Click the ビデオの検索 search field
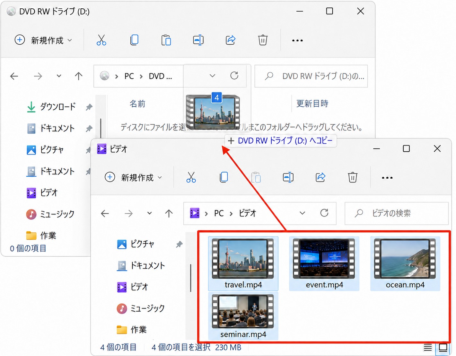Image resolution: width=456 pixels, height=356 pixels. click(397, 213)
